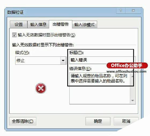Click the 标题 input field
This screenshot has height=136, width=150.
point(103,60)
